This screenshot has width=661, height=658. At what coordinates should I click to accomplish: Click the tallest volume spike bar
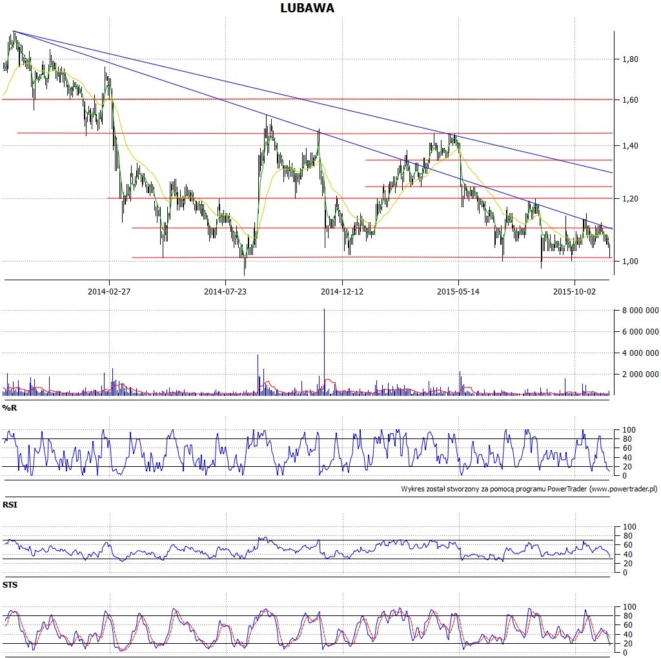tap(324, 352)
